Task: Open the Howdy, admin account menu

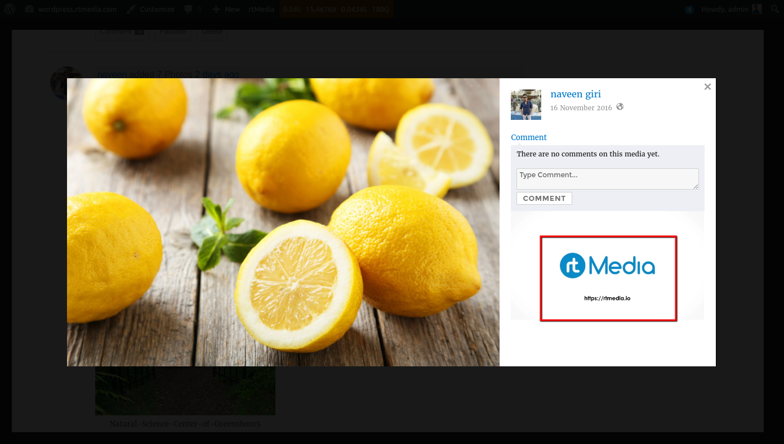Action: click(x=725, y=9)
